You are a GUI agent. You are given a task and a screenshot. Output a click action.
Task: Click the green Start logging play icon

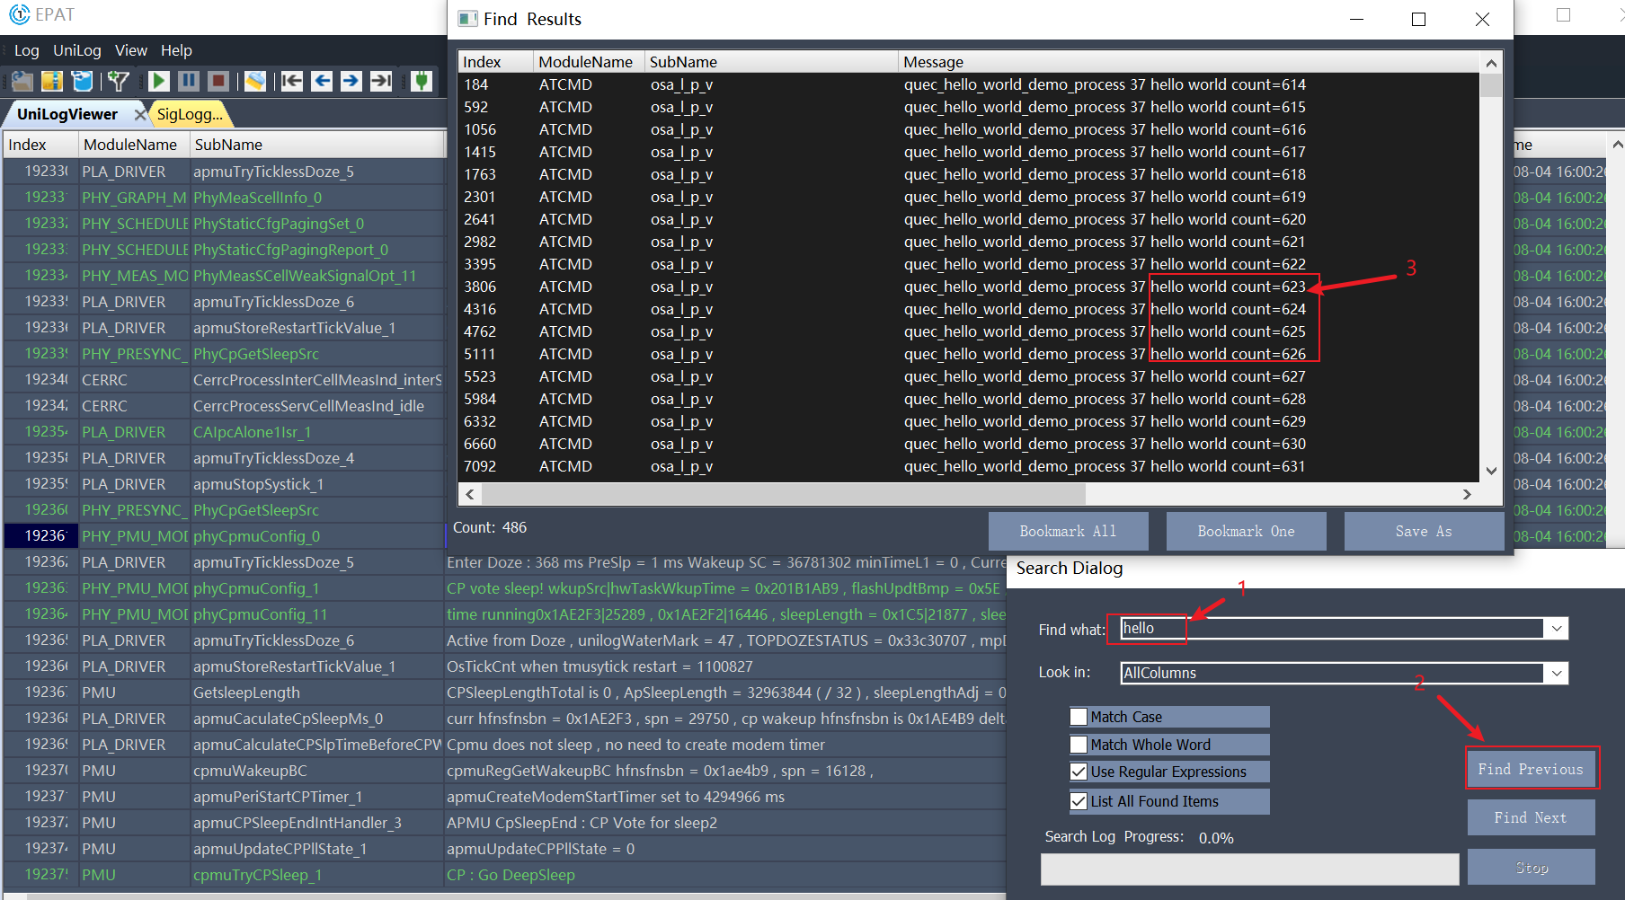[159, 81]
